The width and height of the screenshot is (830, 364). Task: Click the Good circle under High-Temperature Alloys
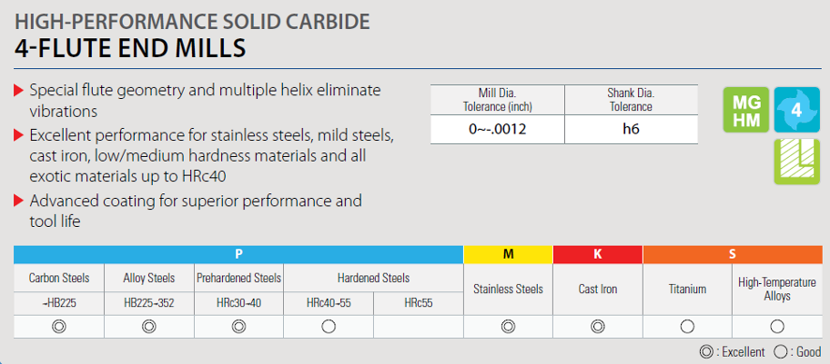pyautogui.click(x=777, y=327)
